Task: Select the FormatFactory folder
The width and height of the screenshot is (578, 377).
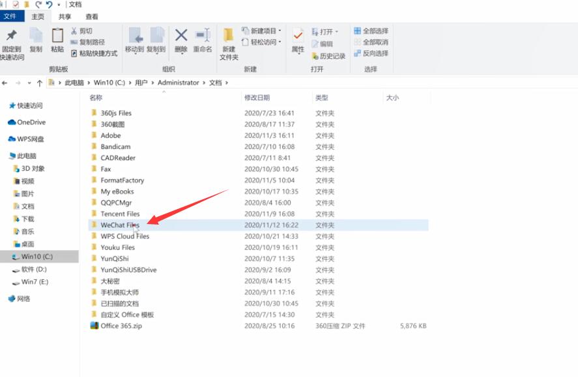Action: (258, 180)
